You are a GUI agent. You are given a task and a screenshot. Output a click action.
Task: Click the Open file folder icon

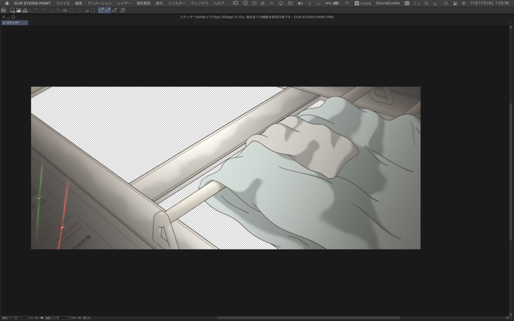coord(18,10)
